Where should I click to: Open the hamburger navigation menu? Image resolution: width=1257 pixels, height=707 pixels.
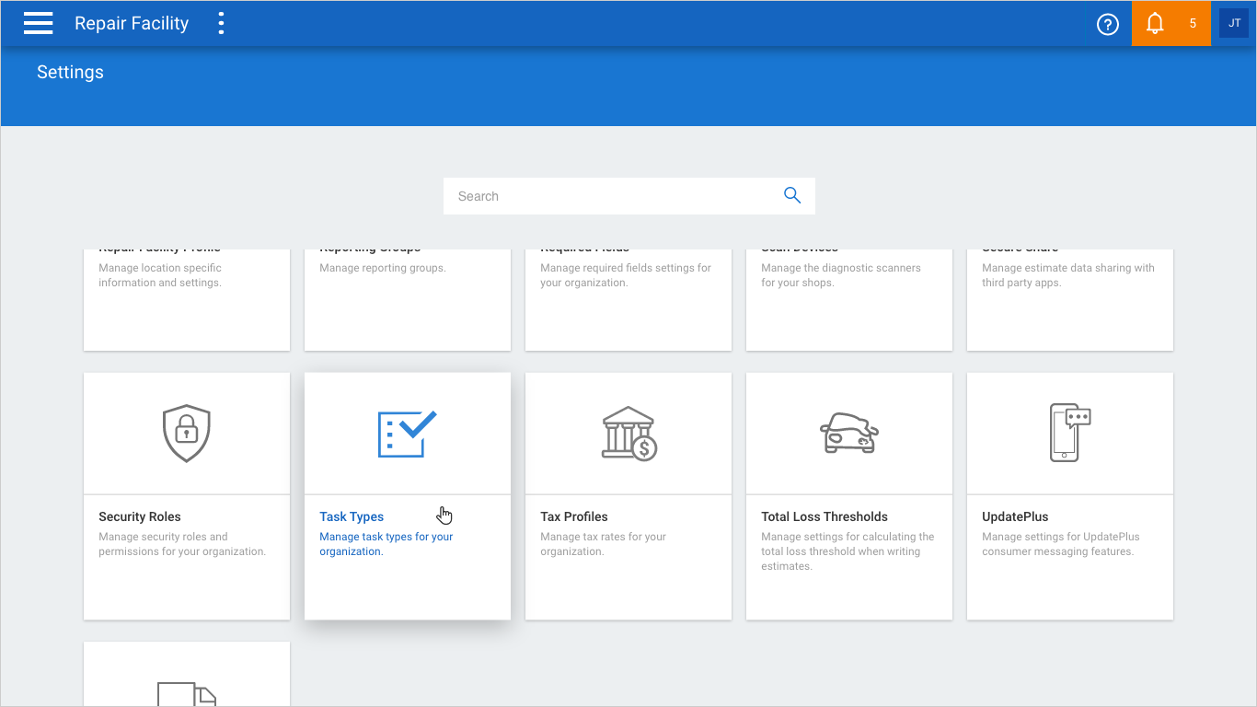coord(38,23)
